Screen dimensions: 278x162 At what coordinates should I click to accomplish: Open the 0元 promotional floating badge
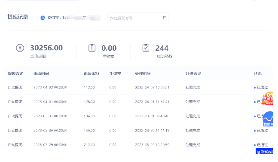267,98
